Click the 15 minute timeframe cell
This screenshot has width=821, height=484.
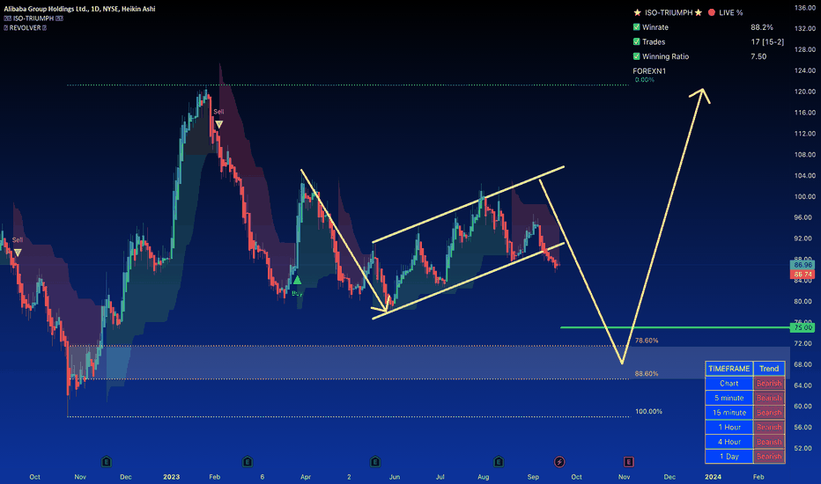point(729,413)
